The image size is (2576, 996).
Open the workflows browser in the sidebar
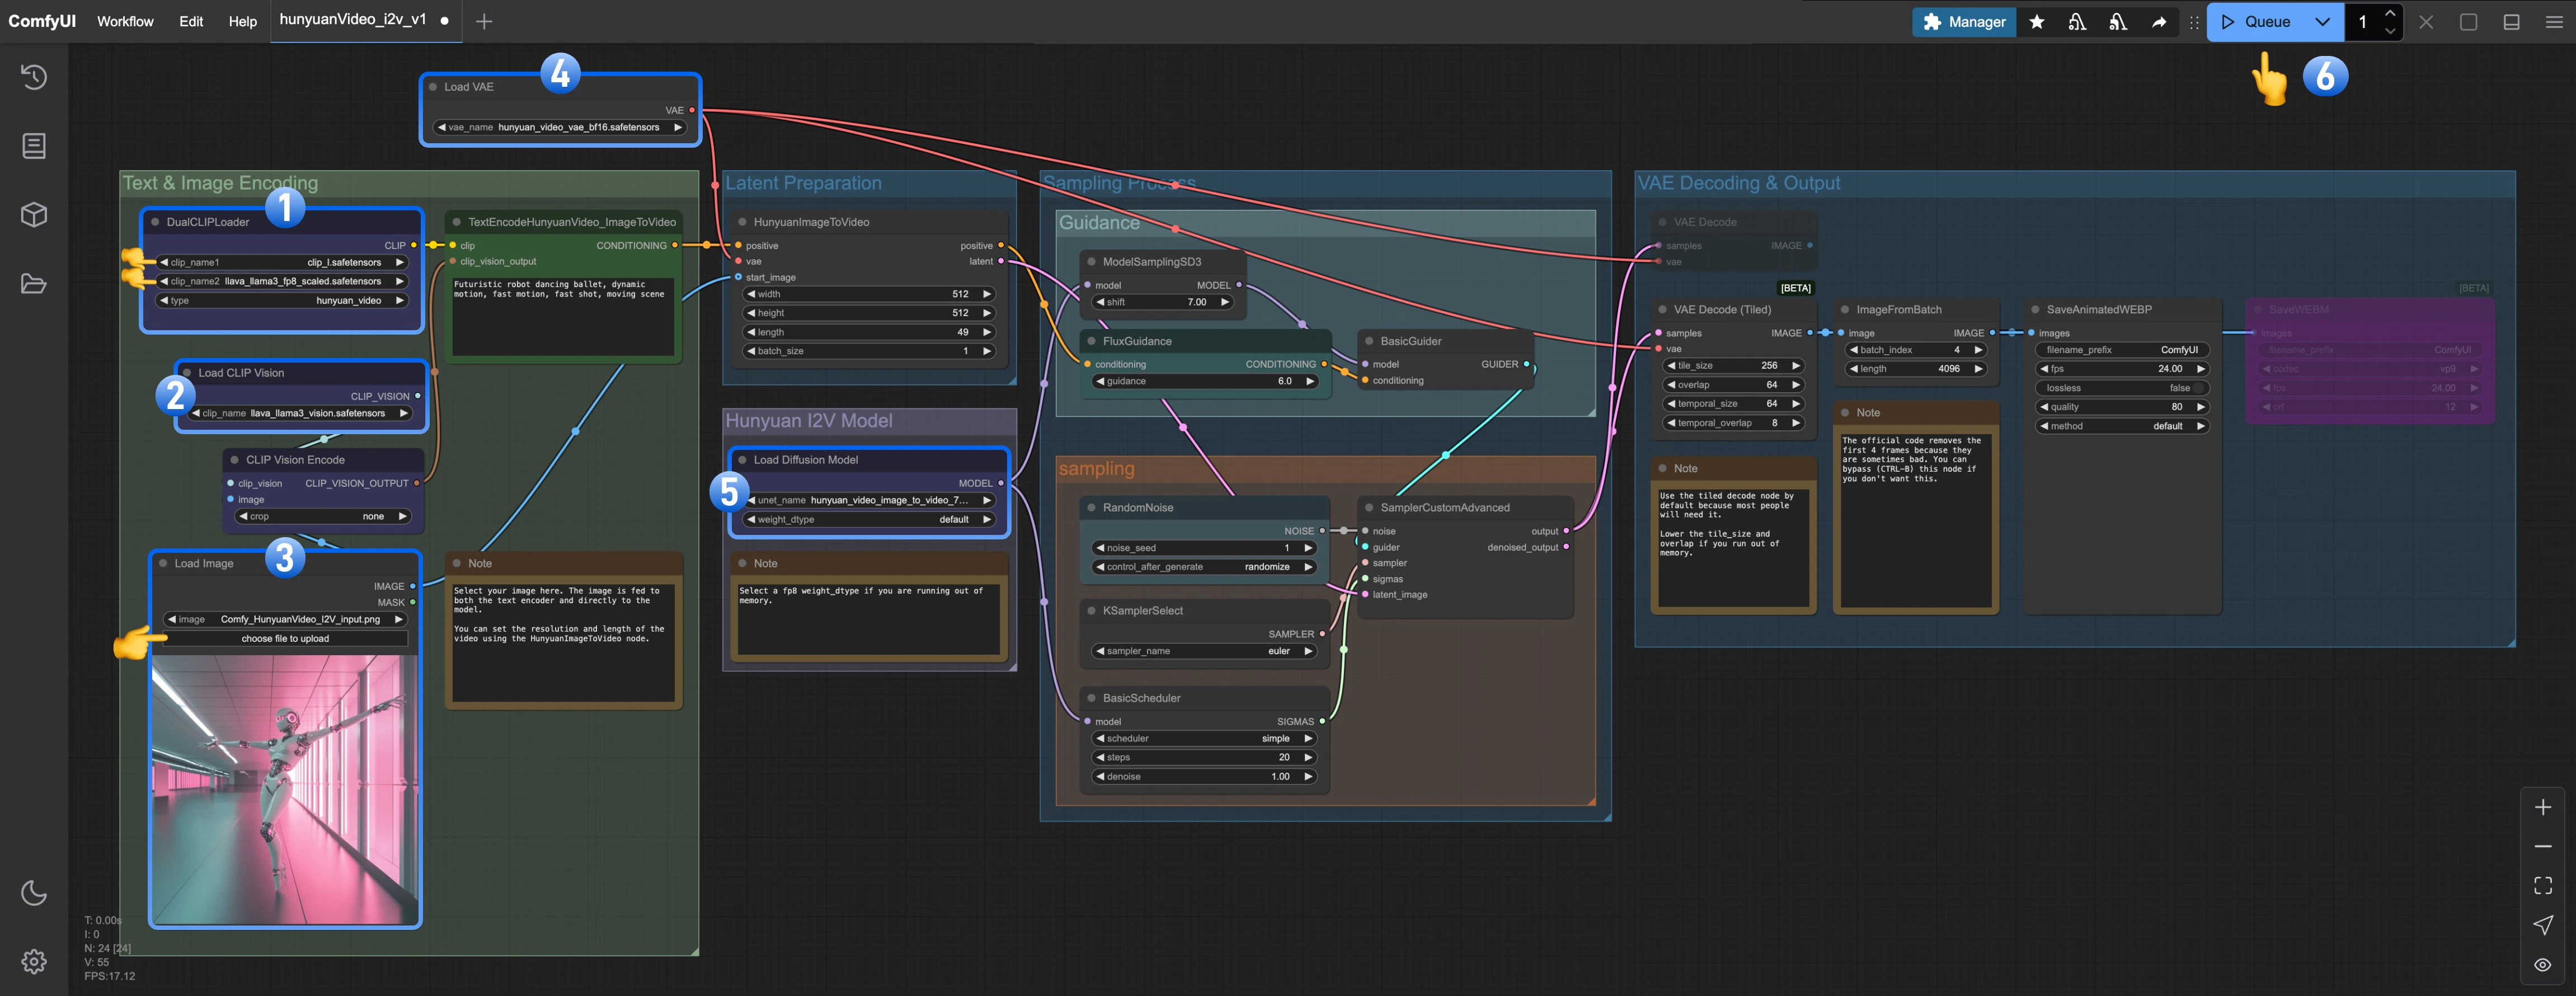click(x=34, y=283)
